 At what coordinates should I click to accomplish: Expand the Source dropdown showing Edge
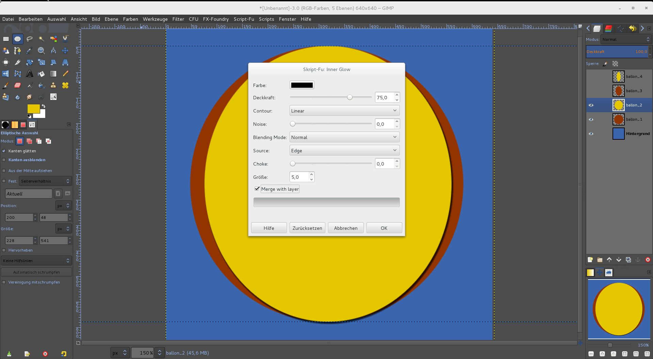tap(344, 151)
